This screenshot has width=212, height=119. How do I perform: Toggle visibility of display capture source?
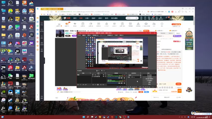[x=104, y=76]
